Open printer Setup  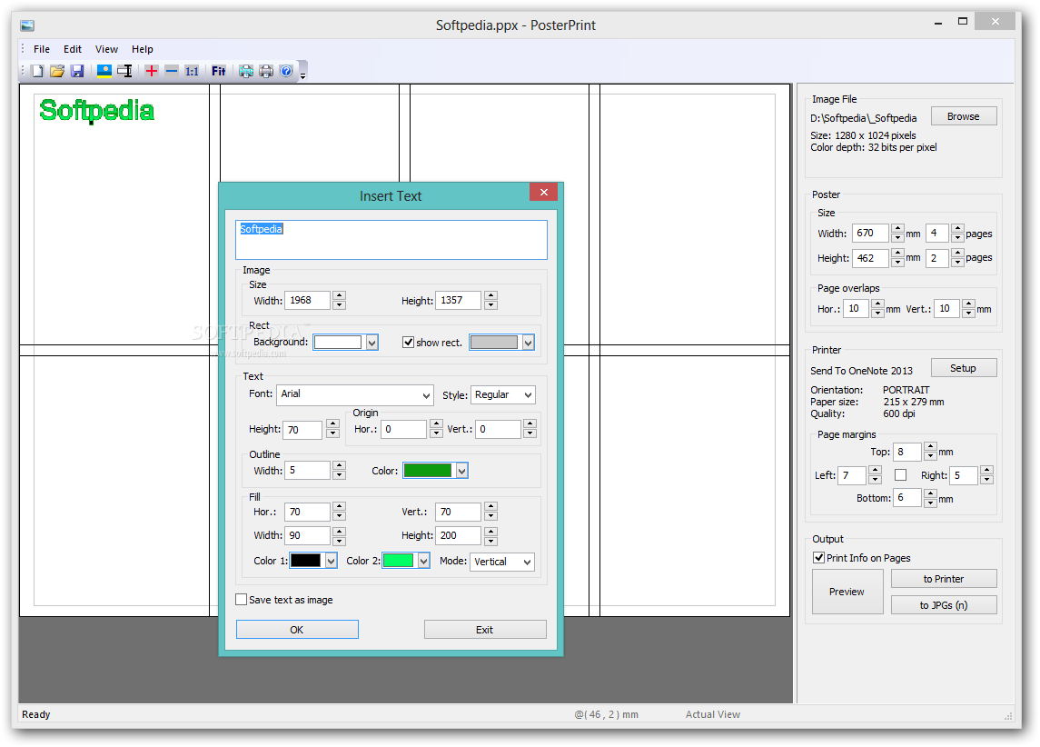pyautogui.click(x=964, y=368)
